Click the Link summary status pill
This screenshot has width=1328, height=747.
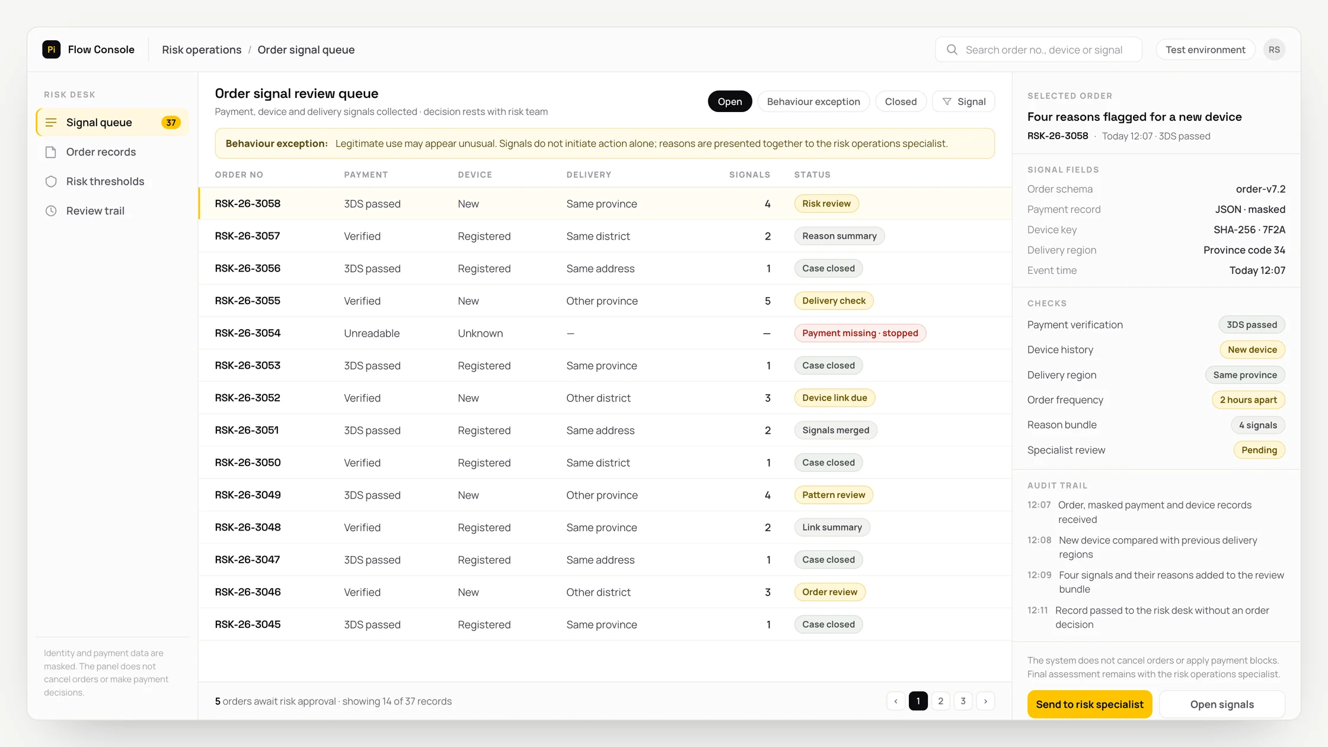832,527
